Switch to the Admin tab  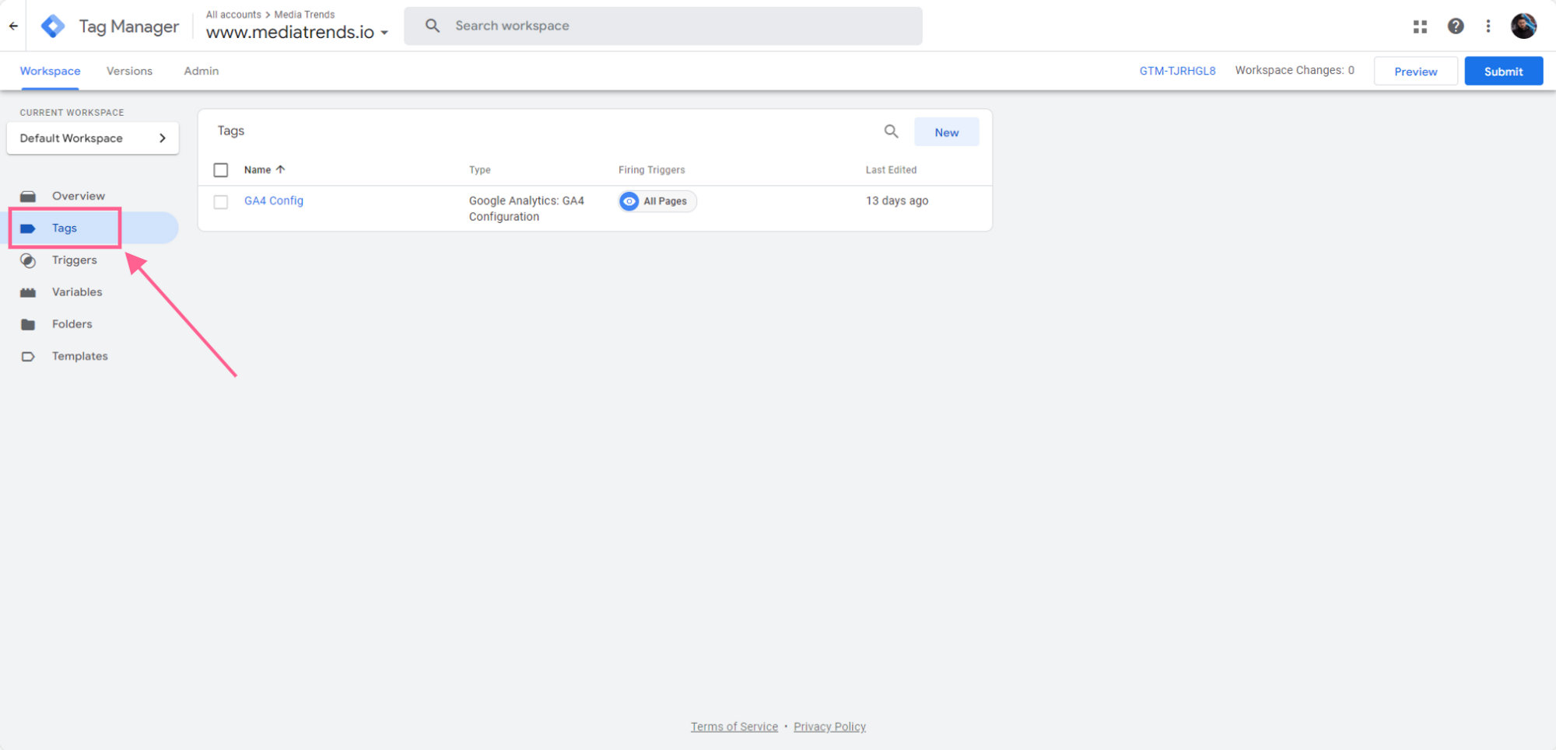(202, 71)
